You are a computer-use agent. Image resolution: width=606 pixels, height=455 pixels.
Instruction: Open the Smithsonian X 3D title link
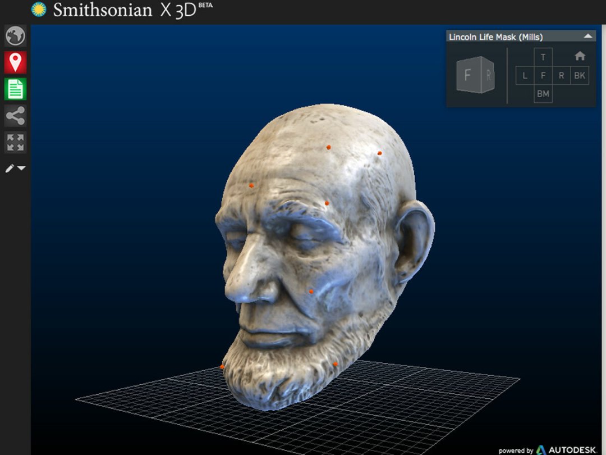(x=132, y=10)
